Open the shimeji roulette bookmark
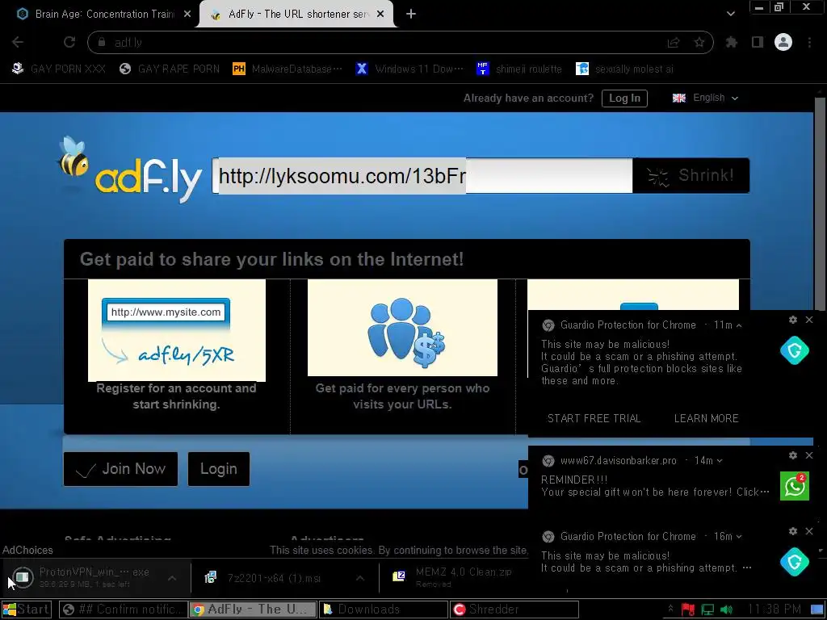Viewport: 827px width, 620px height. click(519, 69)
